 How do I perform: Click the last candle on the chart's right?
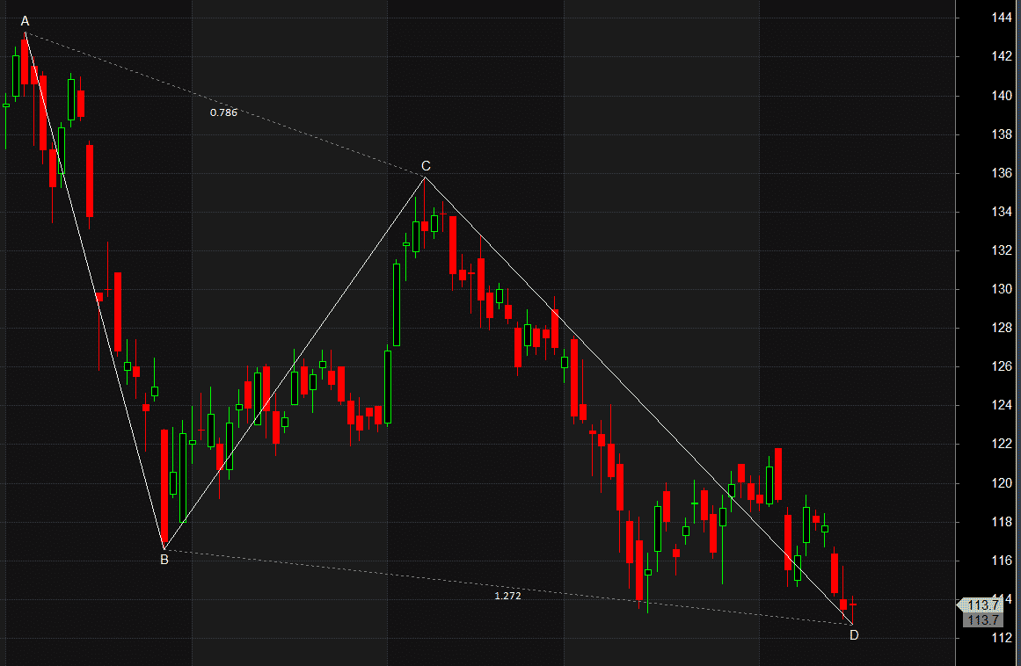click(853, 604)
